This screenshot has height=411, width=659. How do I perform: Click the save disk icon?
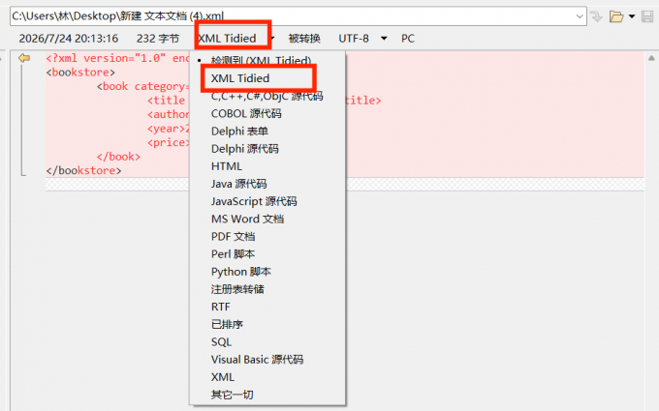(647, 16)
